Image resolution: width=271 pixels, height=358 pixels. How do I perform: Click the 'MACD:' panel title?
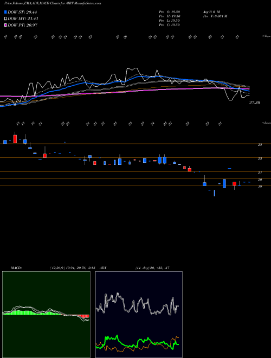pos(16,268)
